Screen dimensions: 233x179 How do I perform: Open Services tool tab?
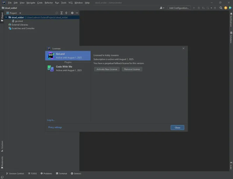point(76,173)
